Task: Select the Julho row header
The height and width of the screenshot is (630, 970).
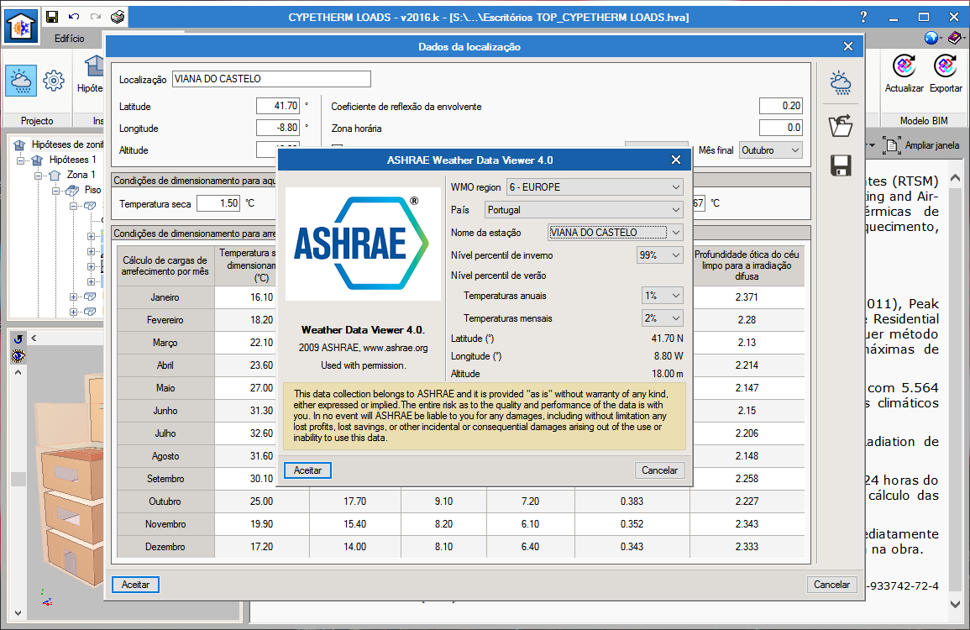Action: coord(165,433)
